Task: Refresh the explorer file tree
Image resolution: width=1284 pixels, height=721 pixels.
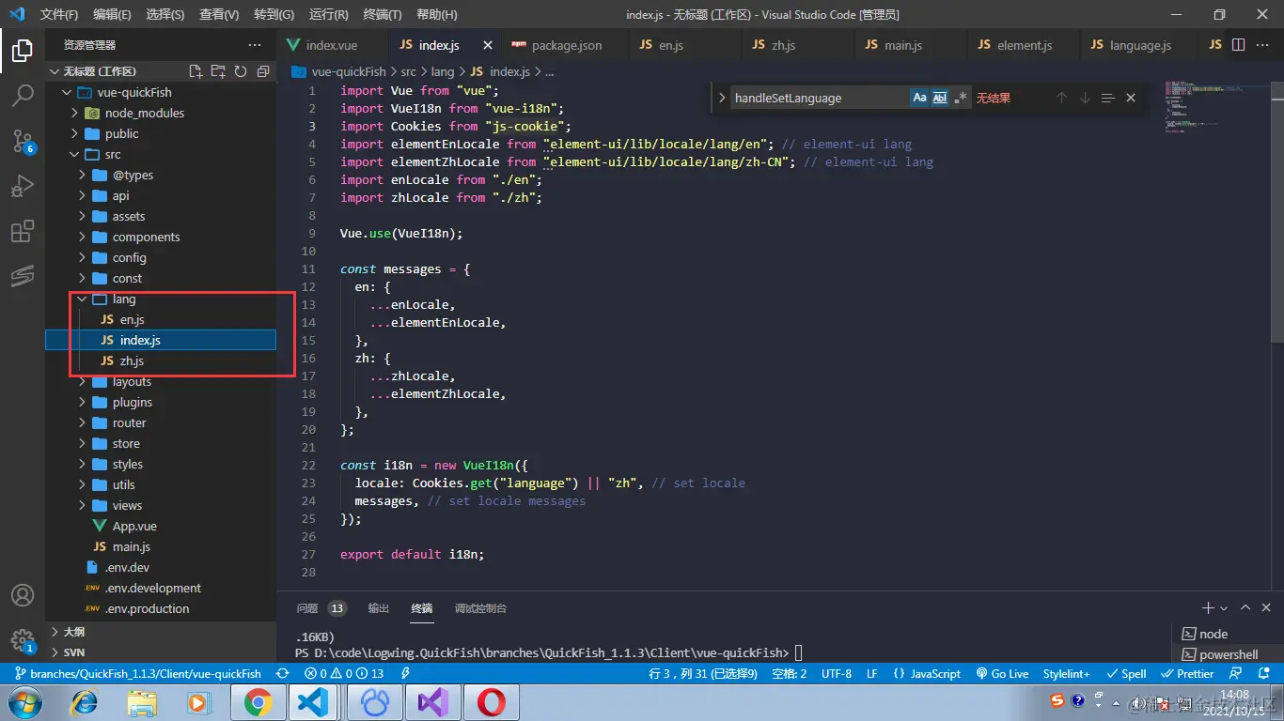Action: click(241, 71)
